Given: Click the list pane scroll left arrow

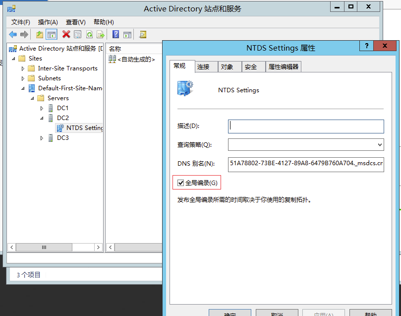Looking at the screenshot, I should (110, 248).
